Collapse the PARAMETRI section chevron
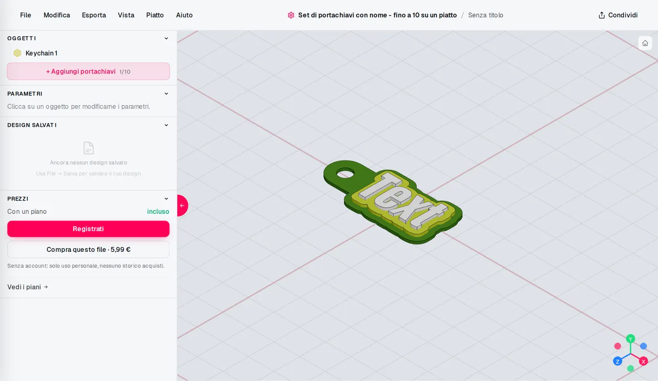 [166, 93]
